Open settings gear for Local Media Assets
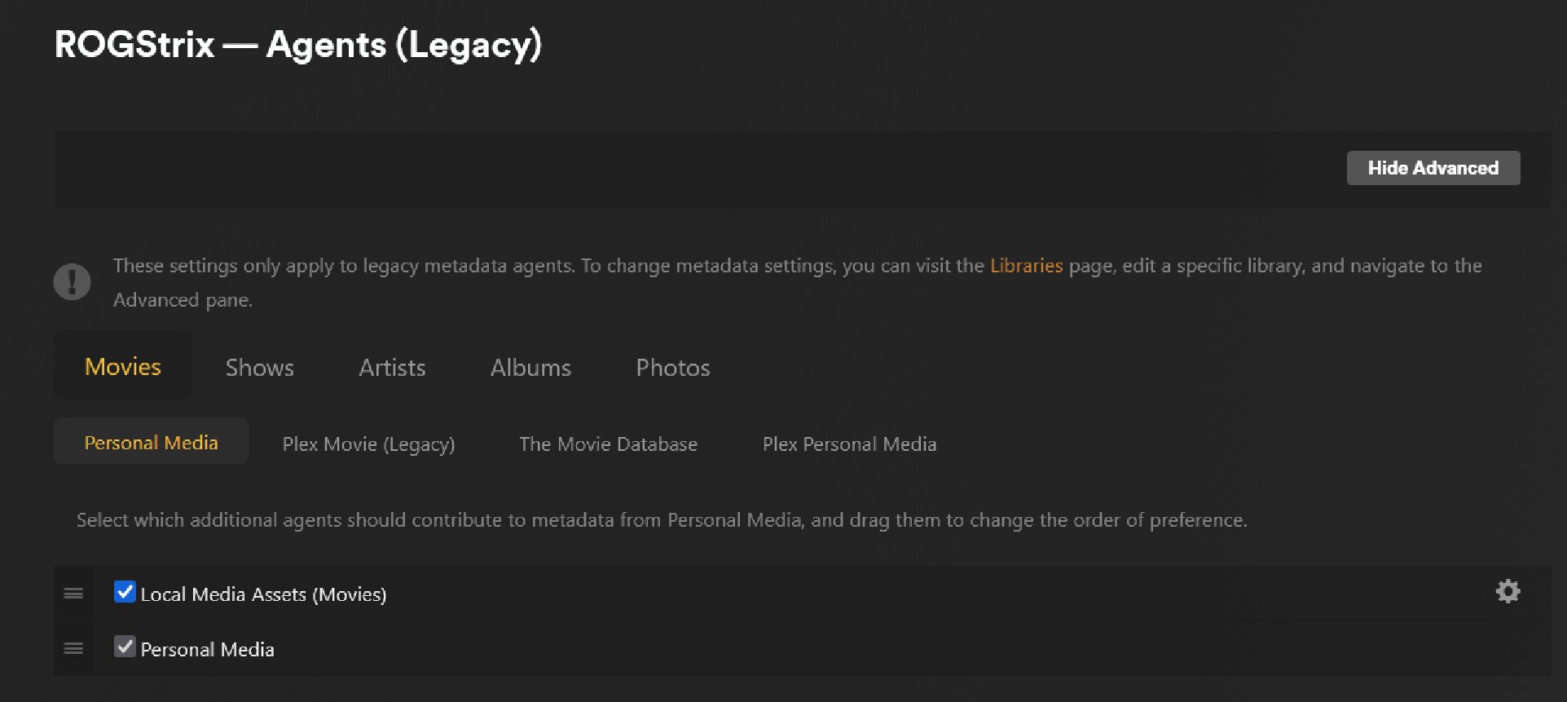This screenshot has height=702, width=1567. tap(1508, 592)
